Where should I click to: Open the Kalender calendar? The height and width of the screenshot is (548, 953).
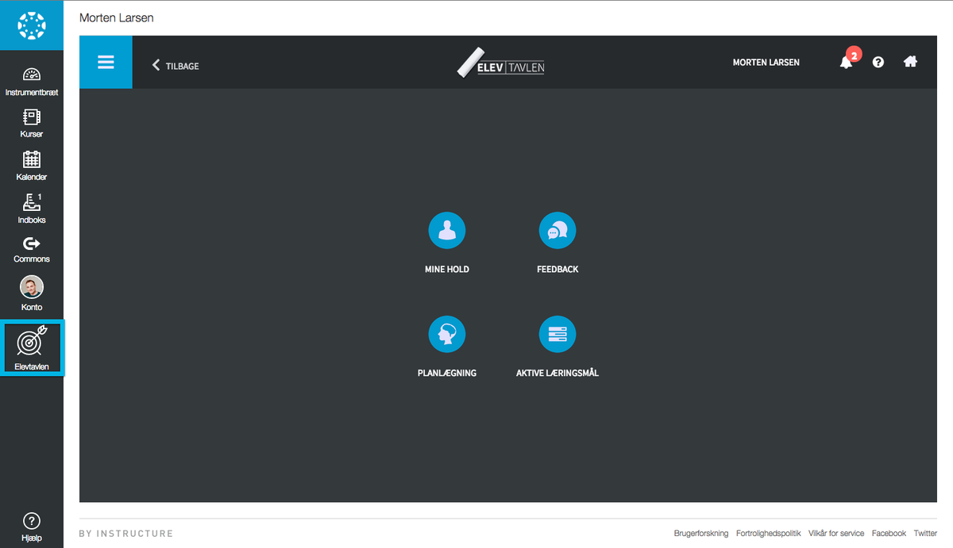[x=32, y=166]
